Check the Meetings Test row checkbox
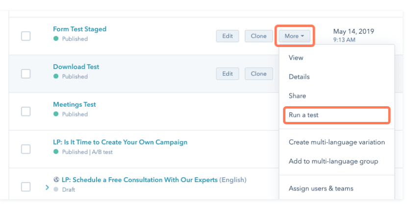The width and height of the screenshot is (407, 210). (x=25, y=112)
